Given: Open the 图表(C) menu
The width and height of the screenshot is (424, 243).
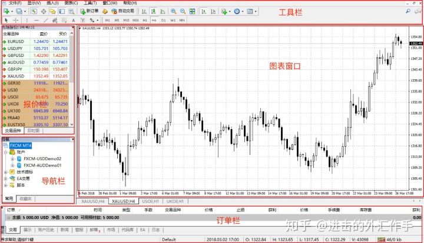Looking at the screenshot, I should (x=71, y=3).
